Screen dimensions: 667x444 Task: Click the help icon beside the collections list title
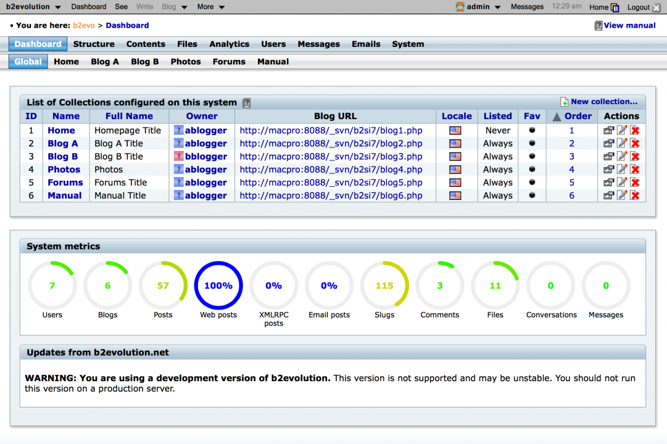pyautogui.click(x=247, y=103)
